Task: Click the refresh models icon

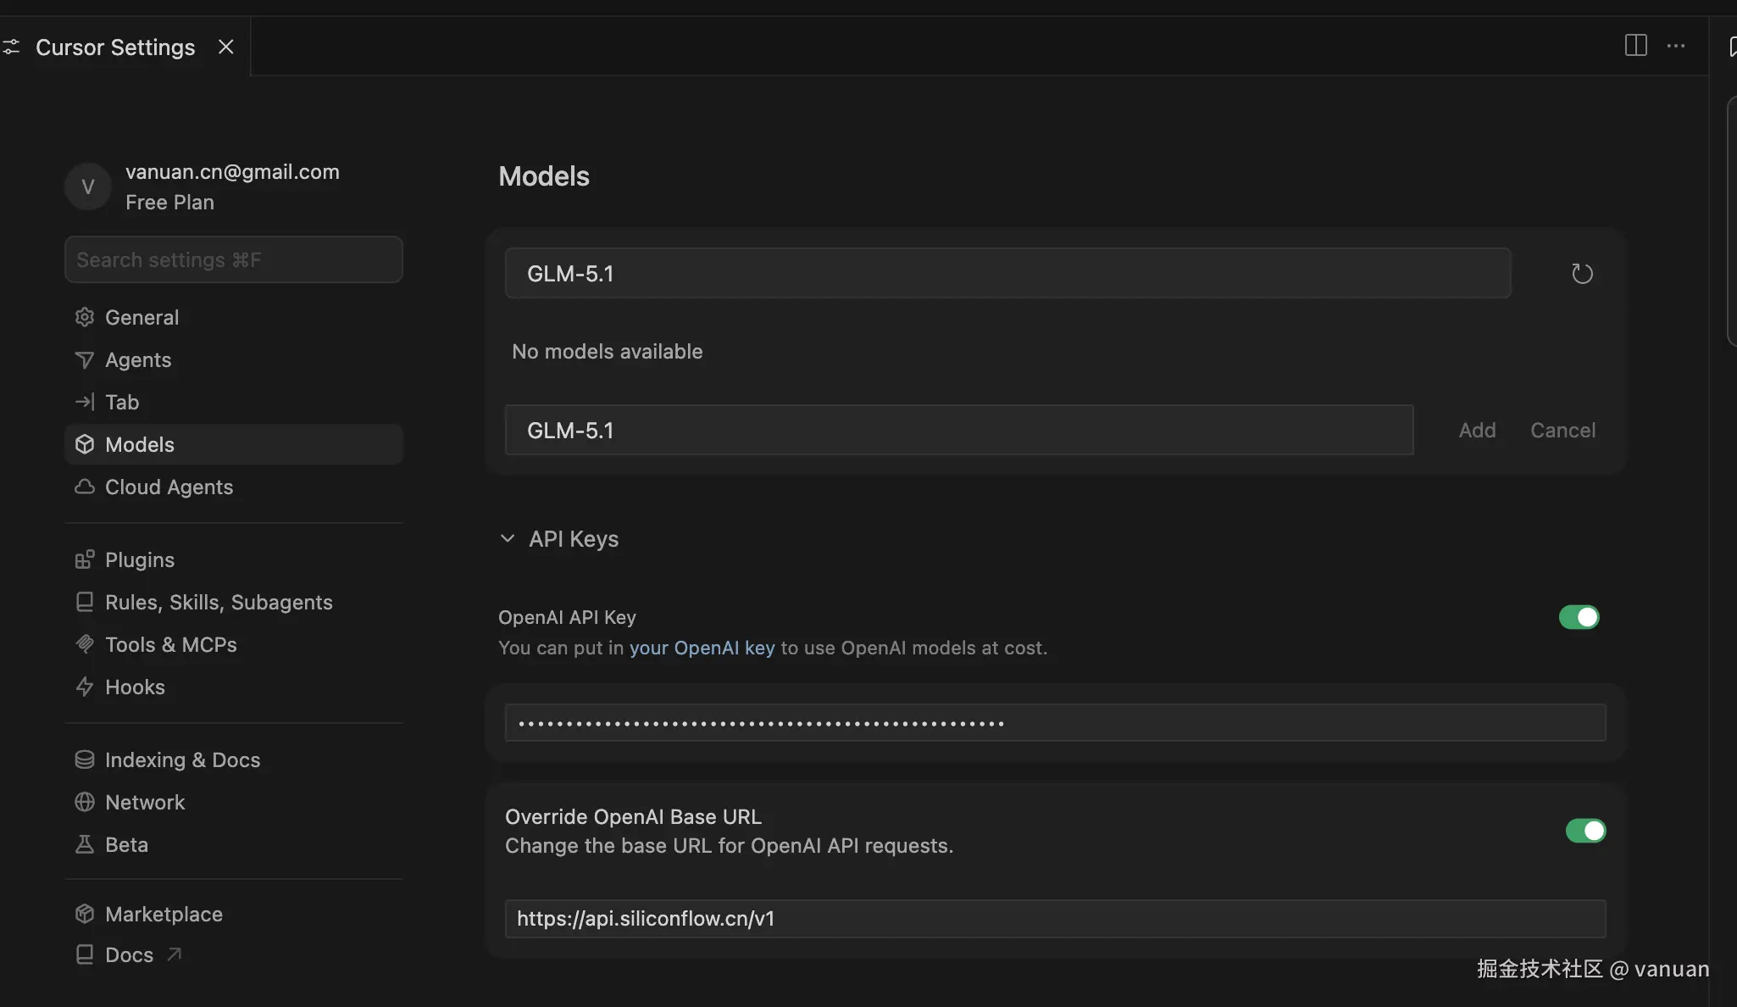Action: tap(1581, 274)
